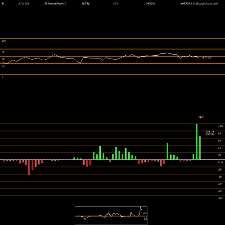
Task: Click the header code ') 939202'
Action: pyautogui.click(x=150, y=4)
